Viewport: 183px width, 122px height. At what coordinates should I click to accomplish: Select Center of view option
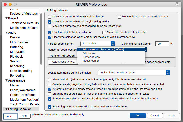pyautogui.click(x=91, y=57)
